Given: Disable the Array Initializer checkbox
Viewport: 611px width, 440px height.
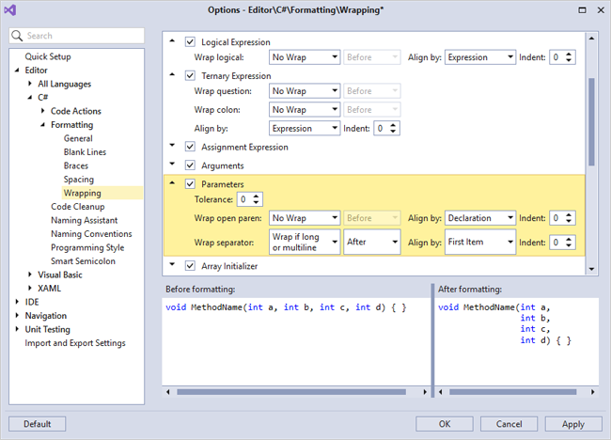Looking at the screenshot, I should pyautogui.click(x=191, y=266).
